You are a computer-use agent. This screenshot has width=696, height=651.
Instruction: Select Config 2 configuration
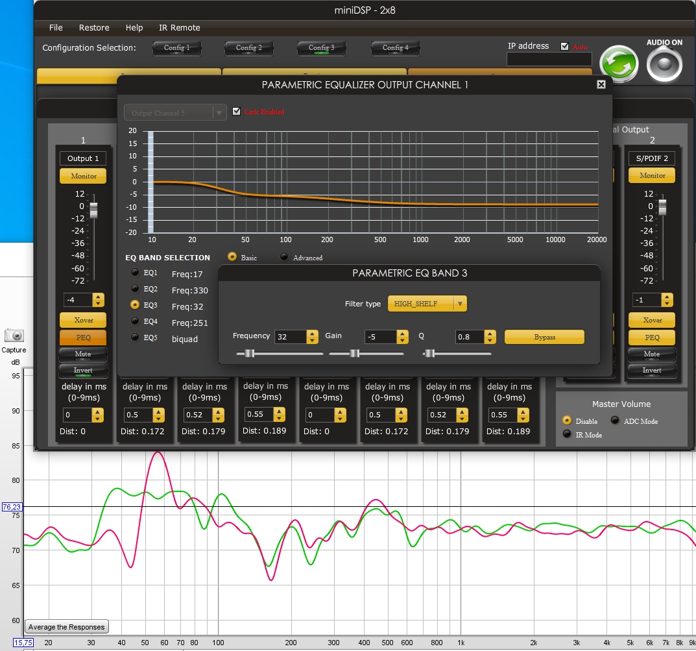[x=248, y=48]
